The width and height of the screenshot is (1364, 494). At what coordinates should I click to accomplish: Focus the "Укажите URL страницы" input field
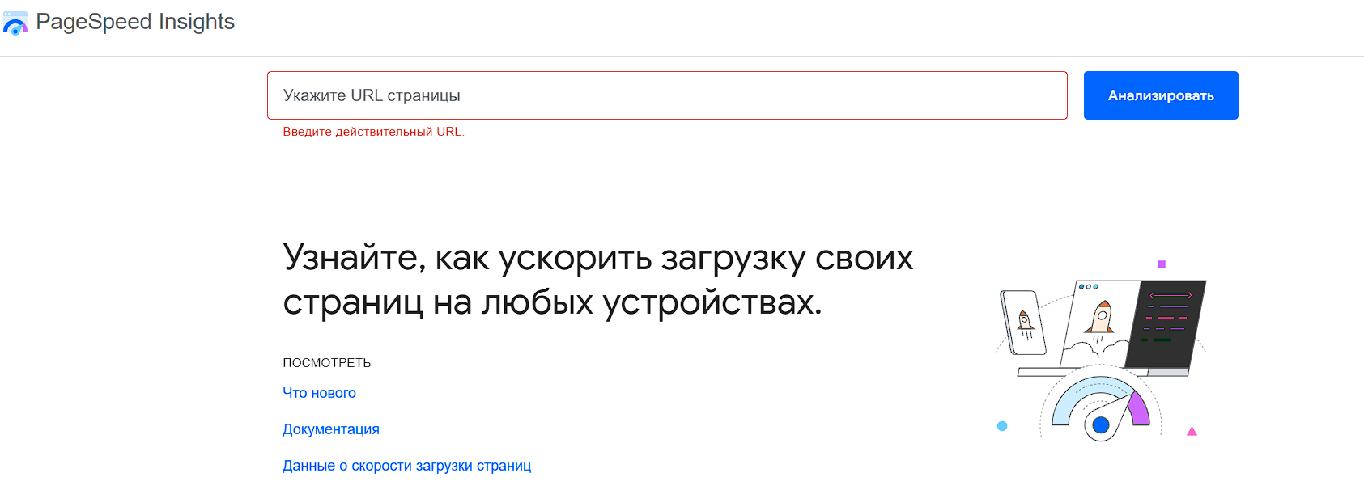[x=667, y=95]
